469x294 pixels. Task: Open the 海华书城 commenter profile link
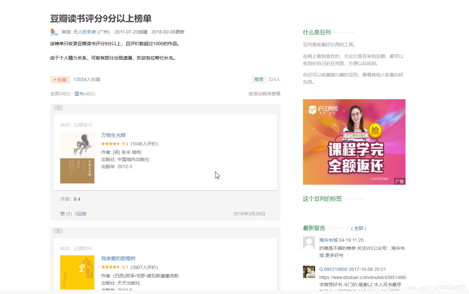coord(328,240)
